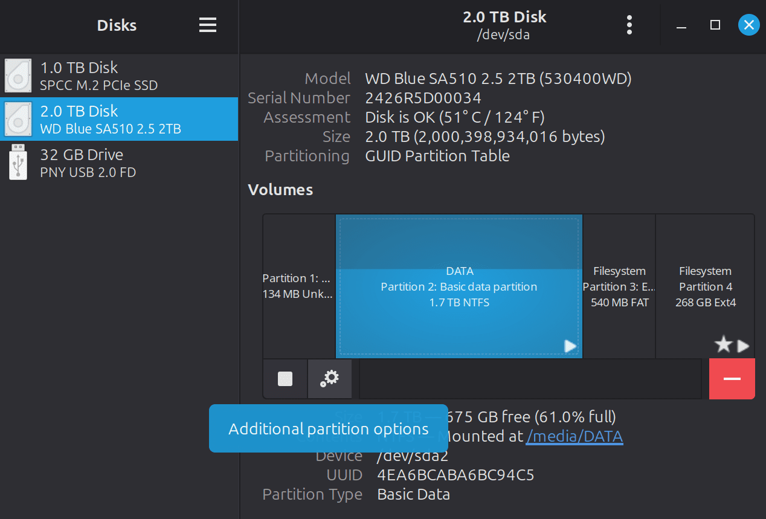
Task: Select the 1.0 TB SPCC disk
Action: [118, 76]
